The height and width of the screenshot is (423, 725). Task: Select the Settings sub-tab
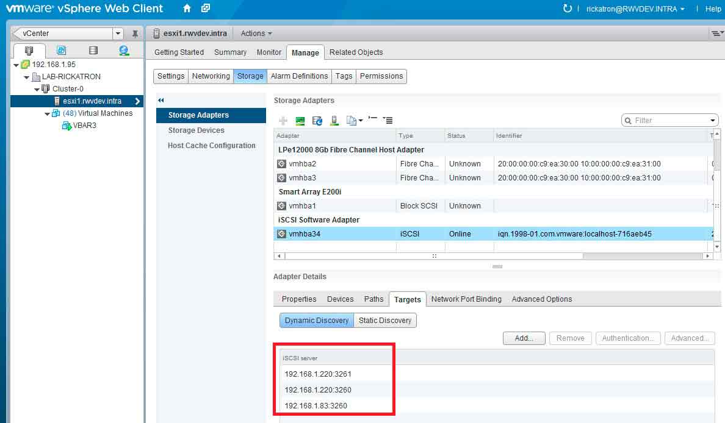pyautogui.click(x=171, y=76)
